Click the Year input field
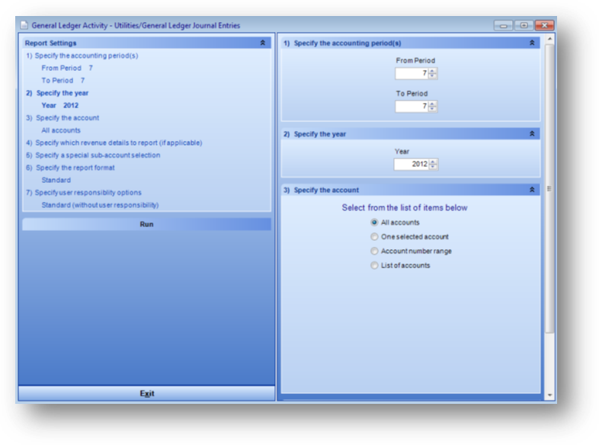 (x=412, y=165)
